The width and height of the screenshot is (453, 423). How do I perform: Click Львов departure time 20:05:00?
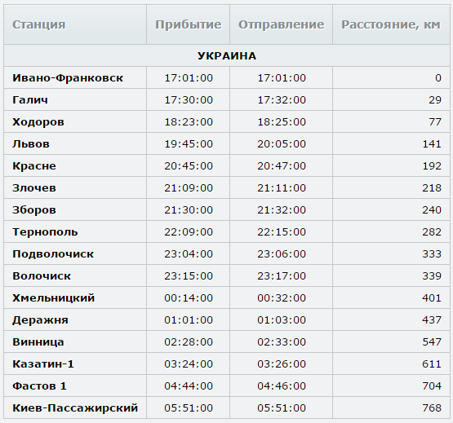pyautogui.click(x=282, y=144)
